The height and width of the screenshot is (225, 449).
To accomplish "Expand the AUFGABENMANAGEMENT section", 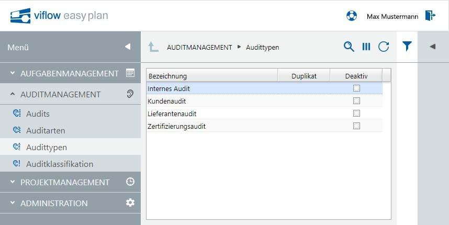I will [70, 74].
